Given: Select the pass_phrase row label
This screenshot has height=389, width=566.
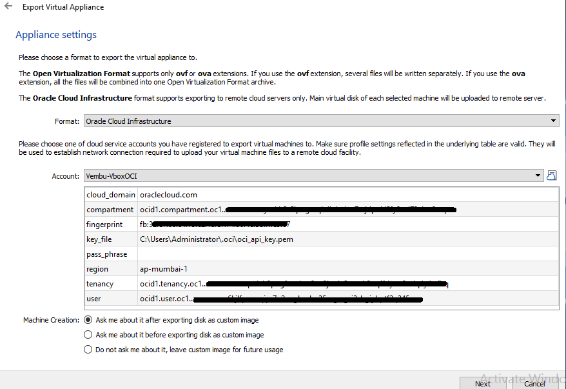Looking at the screenshot, I should [x=111, y=254].
